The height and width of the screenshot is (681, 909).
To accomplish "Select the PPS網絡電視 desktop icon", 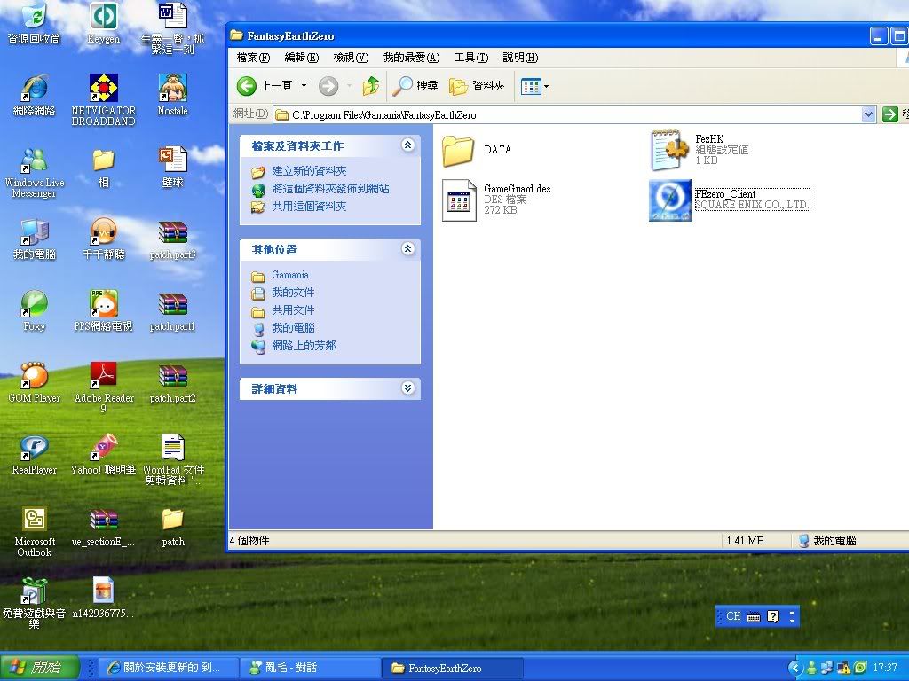I will pyautogui.click(x=103, y=311).
